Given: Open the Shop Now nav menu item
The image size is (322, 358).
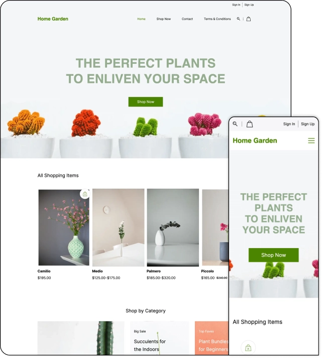Looking at the screenshot, I should 164,19.
